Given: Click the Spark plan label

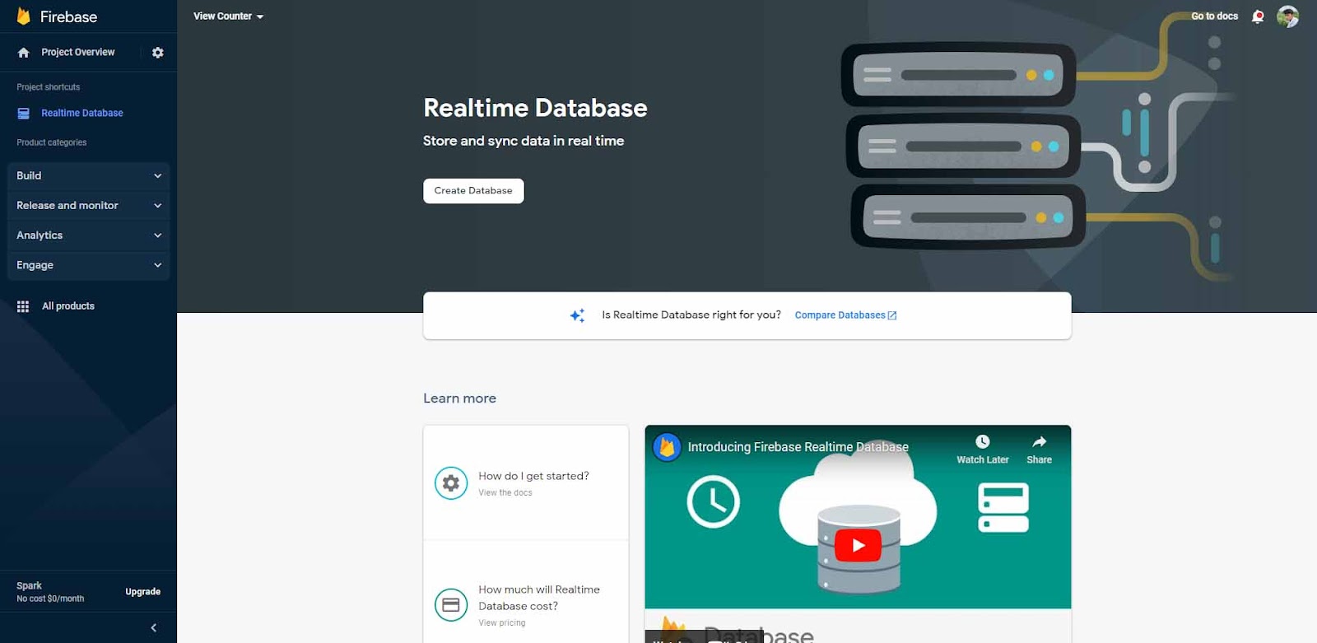Looking at the screenshot, I should point(29,586).
